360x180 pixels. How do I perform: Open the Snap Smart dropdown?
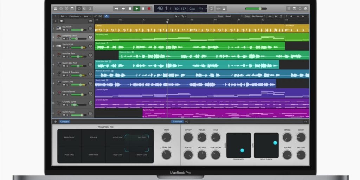pos(234,16)
